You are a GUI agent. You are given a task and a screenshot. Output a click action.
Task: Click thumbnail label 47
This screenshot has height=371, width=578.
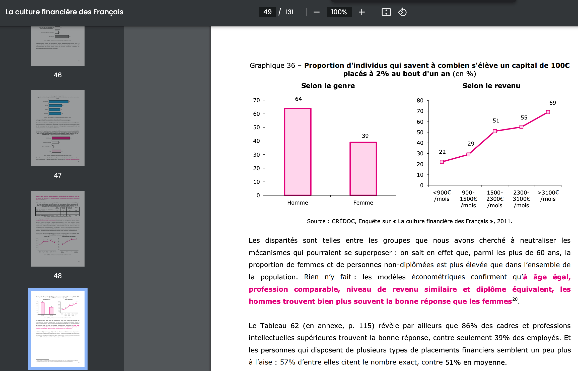(x=58, y=175)
